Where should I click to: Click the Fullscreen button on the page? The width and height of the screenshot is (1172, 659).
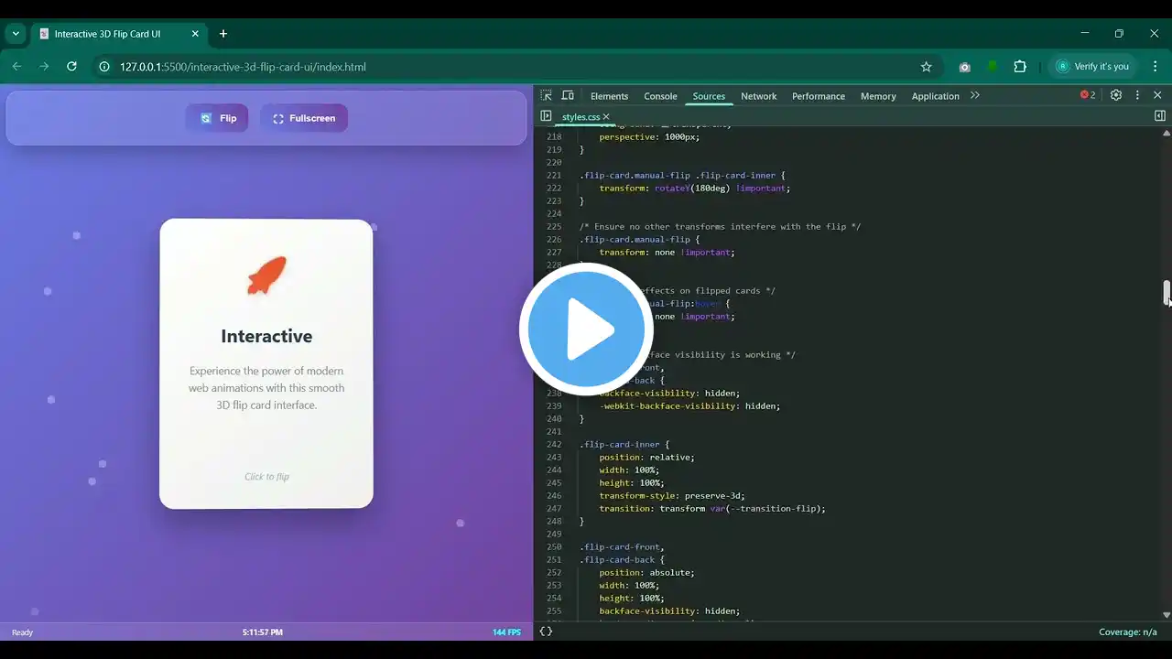point(304,118)
